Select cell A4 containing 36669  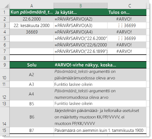click(x=32, y=32)
